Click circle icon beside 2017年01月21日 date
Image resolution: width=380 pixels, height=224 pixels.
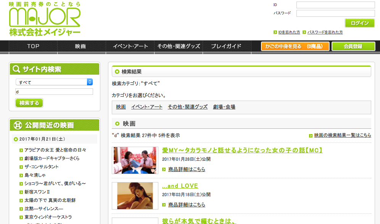[16, 139]
